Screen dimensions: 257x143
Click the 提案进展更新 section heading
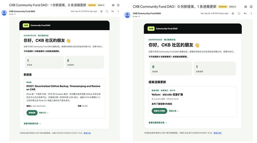(x=157, y=82)
